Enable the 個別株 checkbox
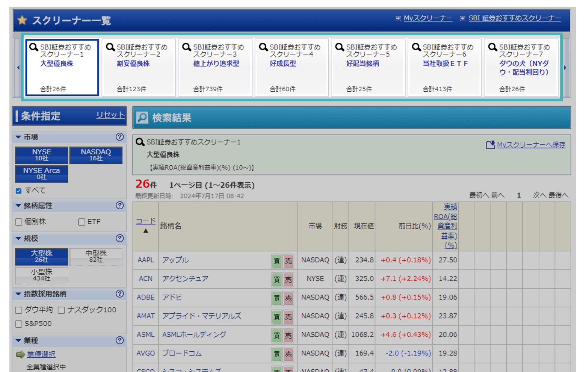 [19, 222]
